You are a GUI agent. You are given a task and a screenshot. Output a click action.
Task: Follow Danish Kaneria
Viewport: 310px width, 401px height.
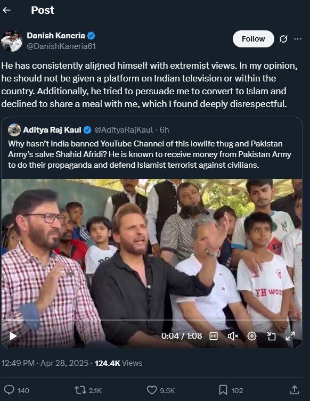[x=253, y=39]
